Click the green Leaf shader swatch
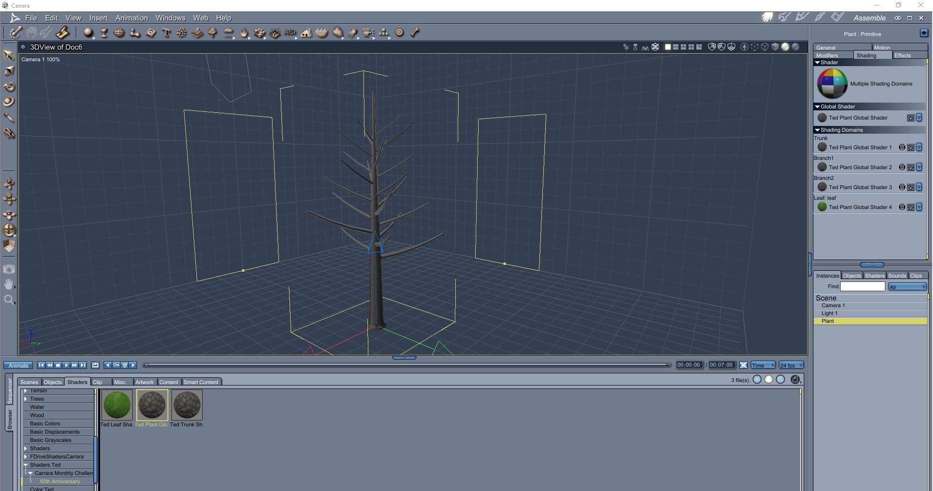 tap(822, 207)
